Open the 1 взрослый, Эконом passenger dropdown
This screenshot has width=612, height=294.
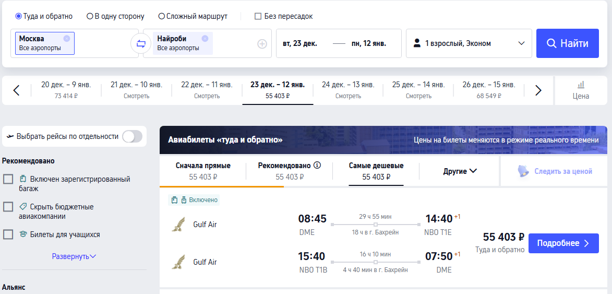(469, 43)
